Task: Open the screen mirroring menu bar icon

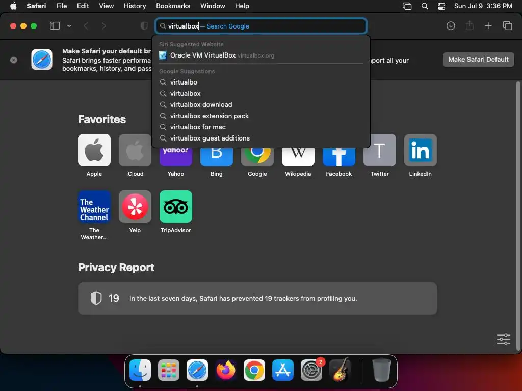Action: point(407,6)
